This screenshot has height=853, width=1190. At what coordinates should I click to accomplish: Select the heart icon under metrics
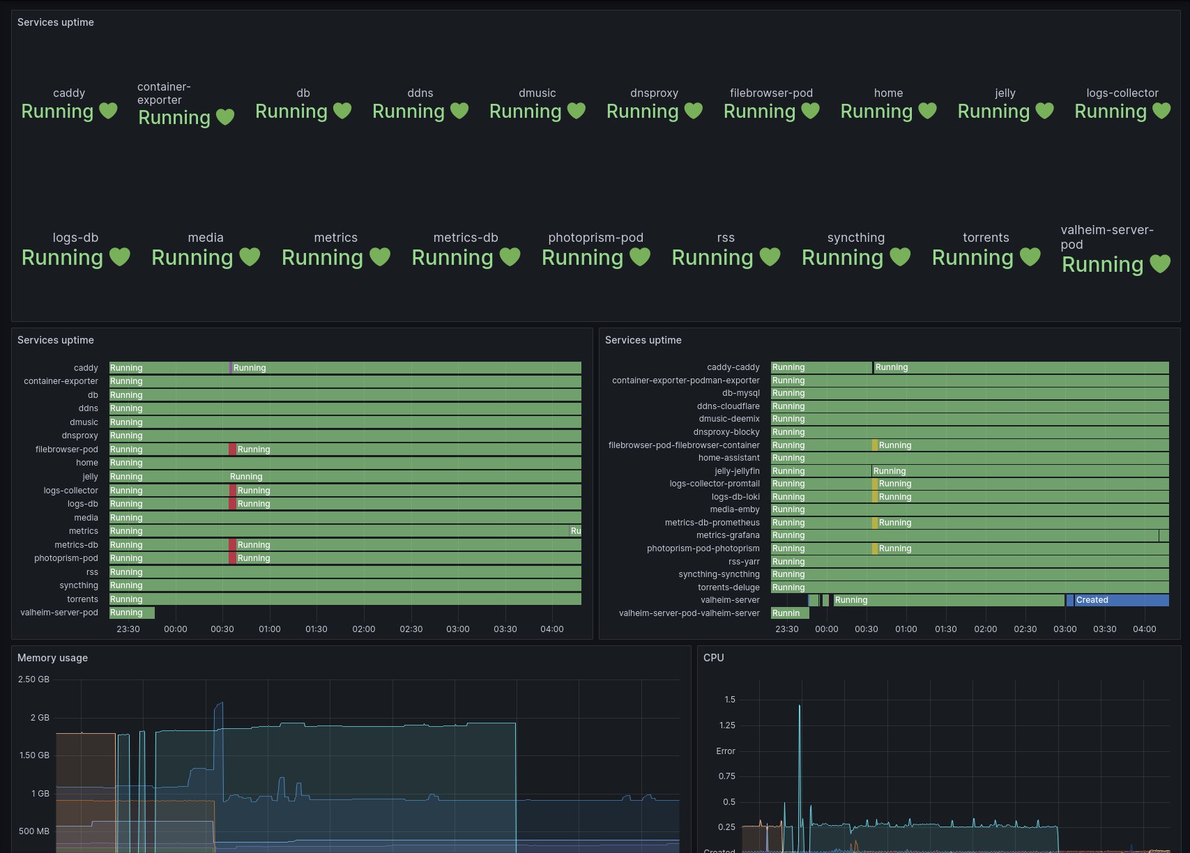pyautogui.click(x=380, y=257)
